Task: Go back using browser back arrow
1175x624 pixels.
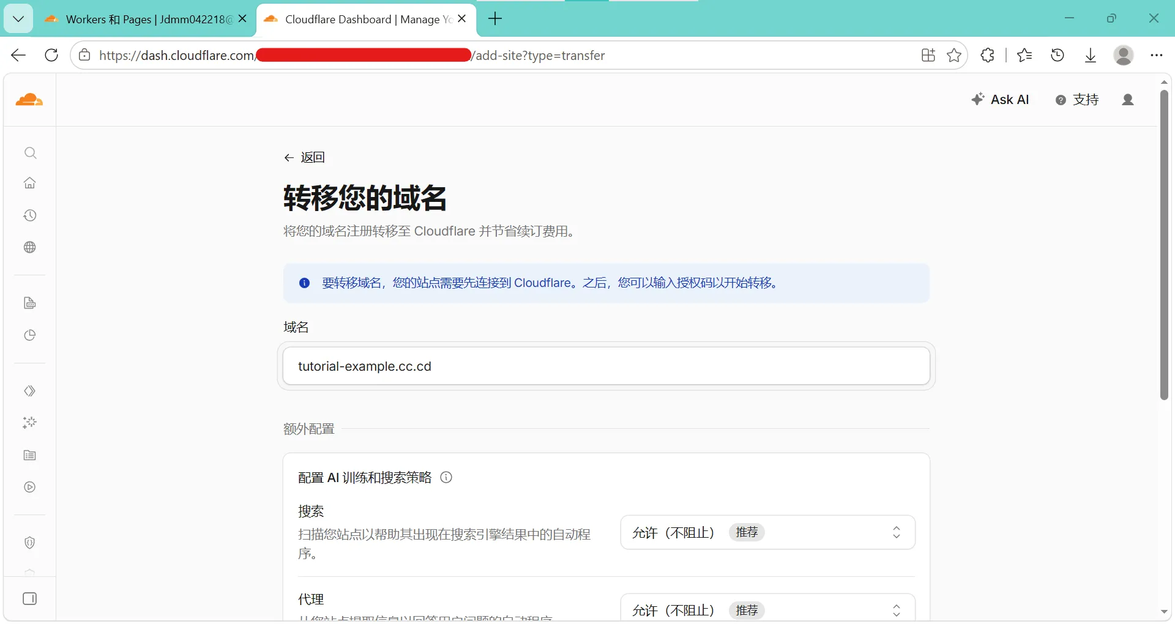Action: click(x=18, y=55)
